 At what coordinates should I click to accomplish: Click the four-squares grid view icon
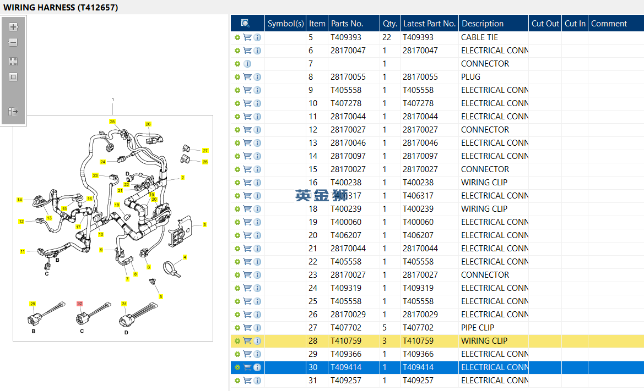(x=13, y=62)
